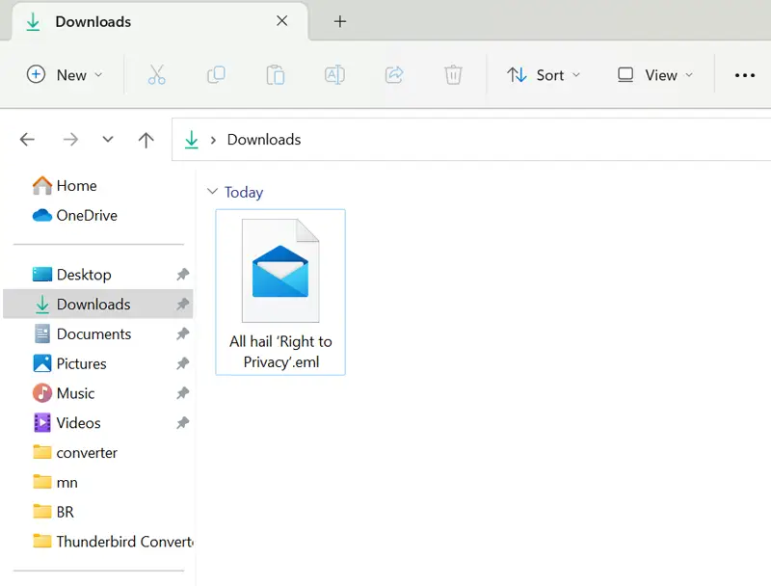
Task: Show recent locations dropdown chevron
Action: 108,140
